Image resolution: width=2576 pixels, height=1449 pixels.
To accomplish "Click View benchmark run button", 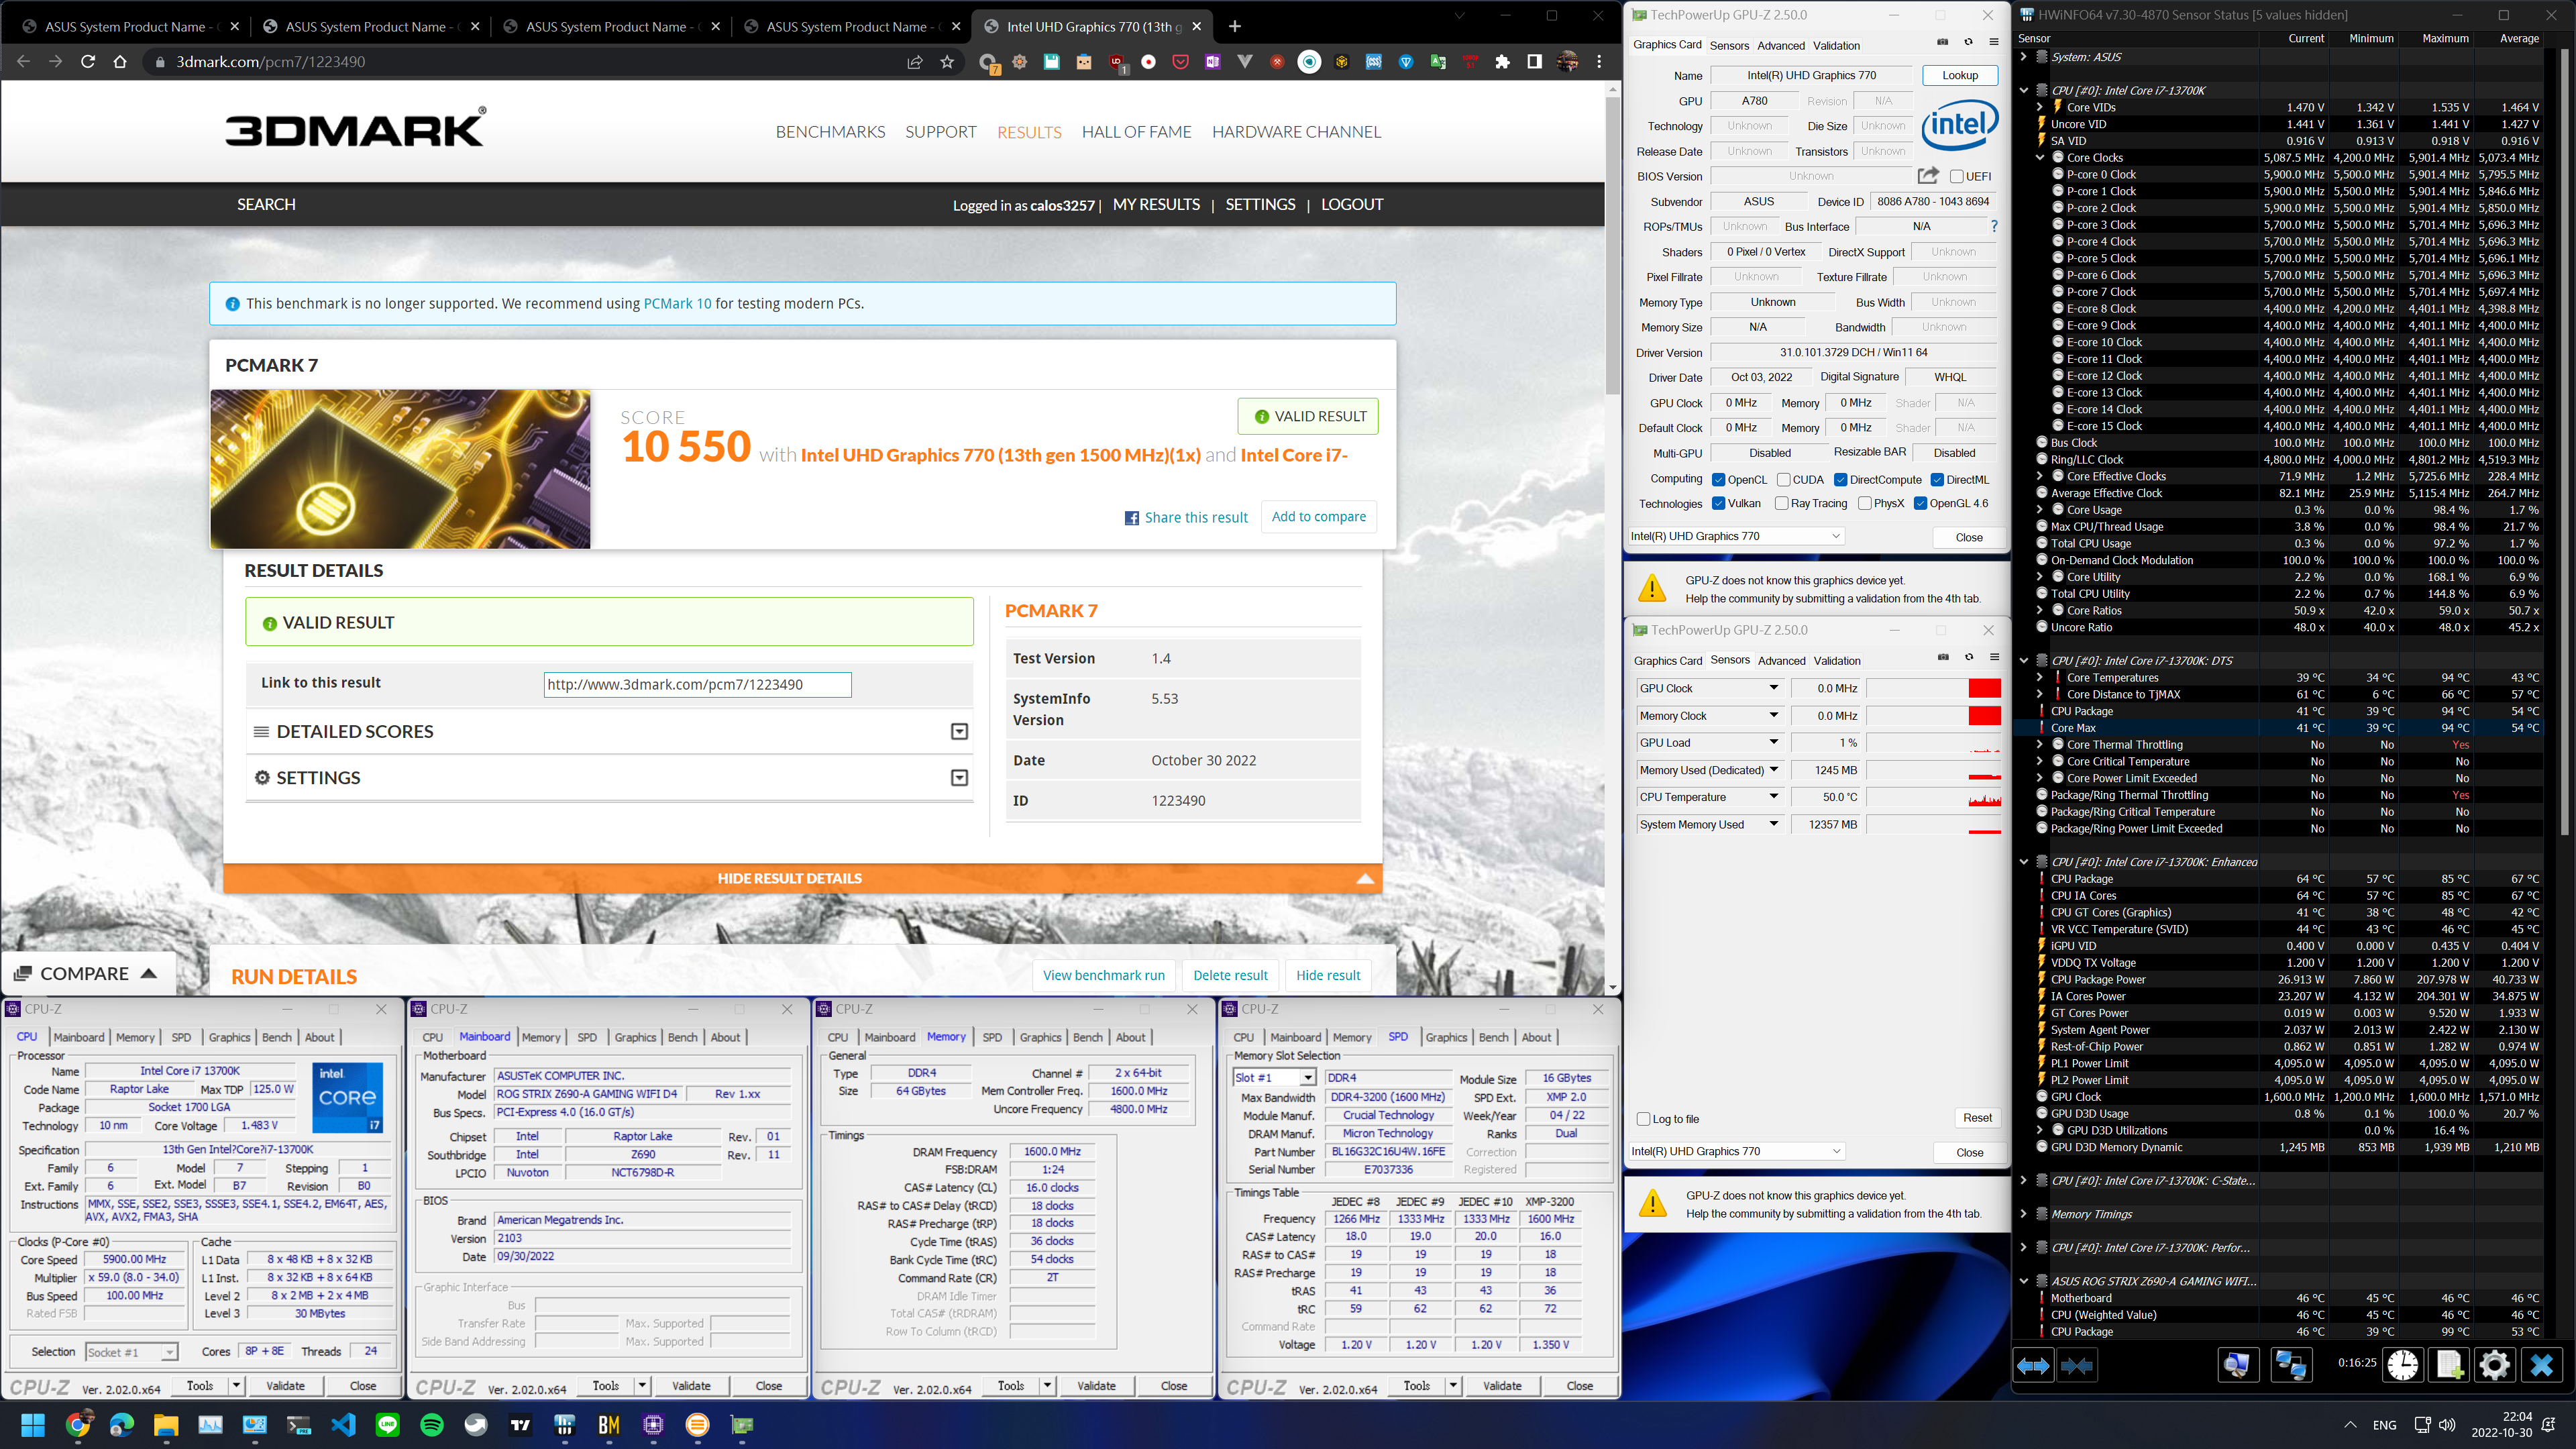I will pos(1103,975).
